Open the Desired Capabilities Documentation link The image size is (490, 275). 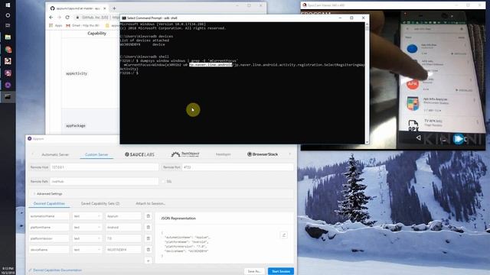(57, 270)
